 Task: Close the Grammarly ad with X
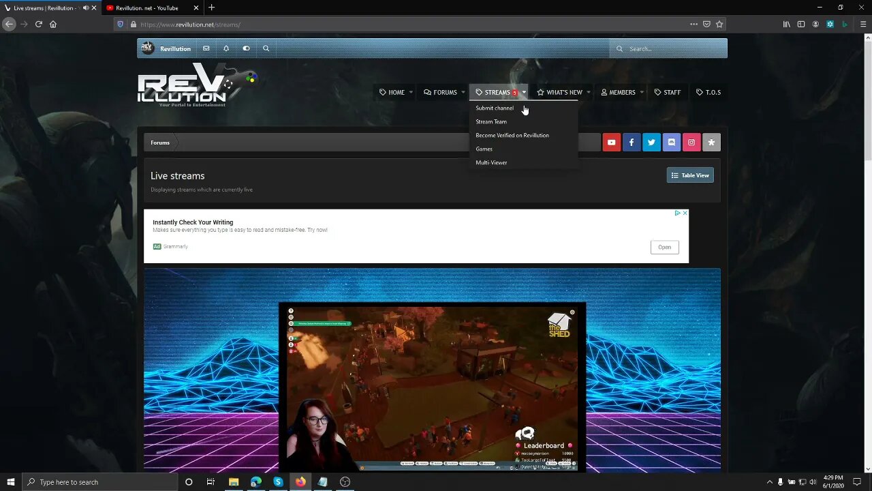click(x=685, y=213)
